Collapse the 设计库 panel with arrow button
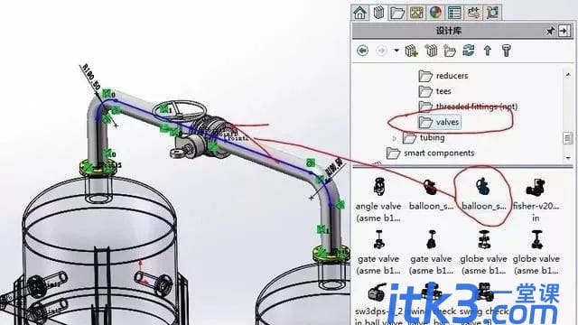Viewport: 578px width, 325px height. tap(564, 31)
